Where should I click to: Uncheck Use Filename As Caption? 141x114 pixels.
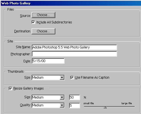click(x=72, y=78)
